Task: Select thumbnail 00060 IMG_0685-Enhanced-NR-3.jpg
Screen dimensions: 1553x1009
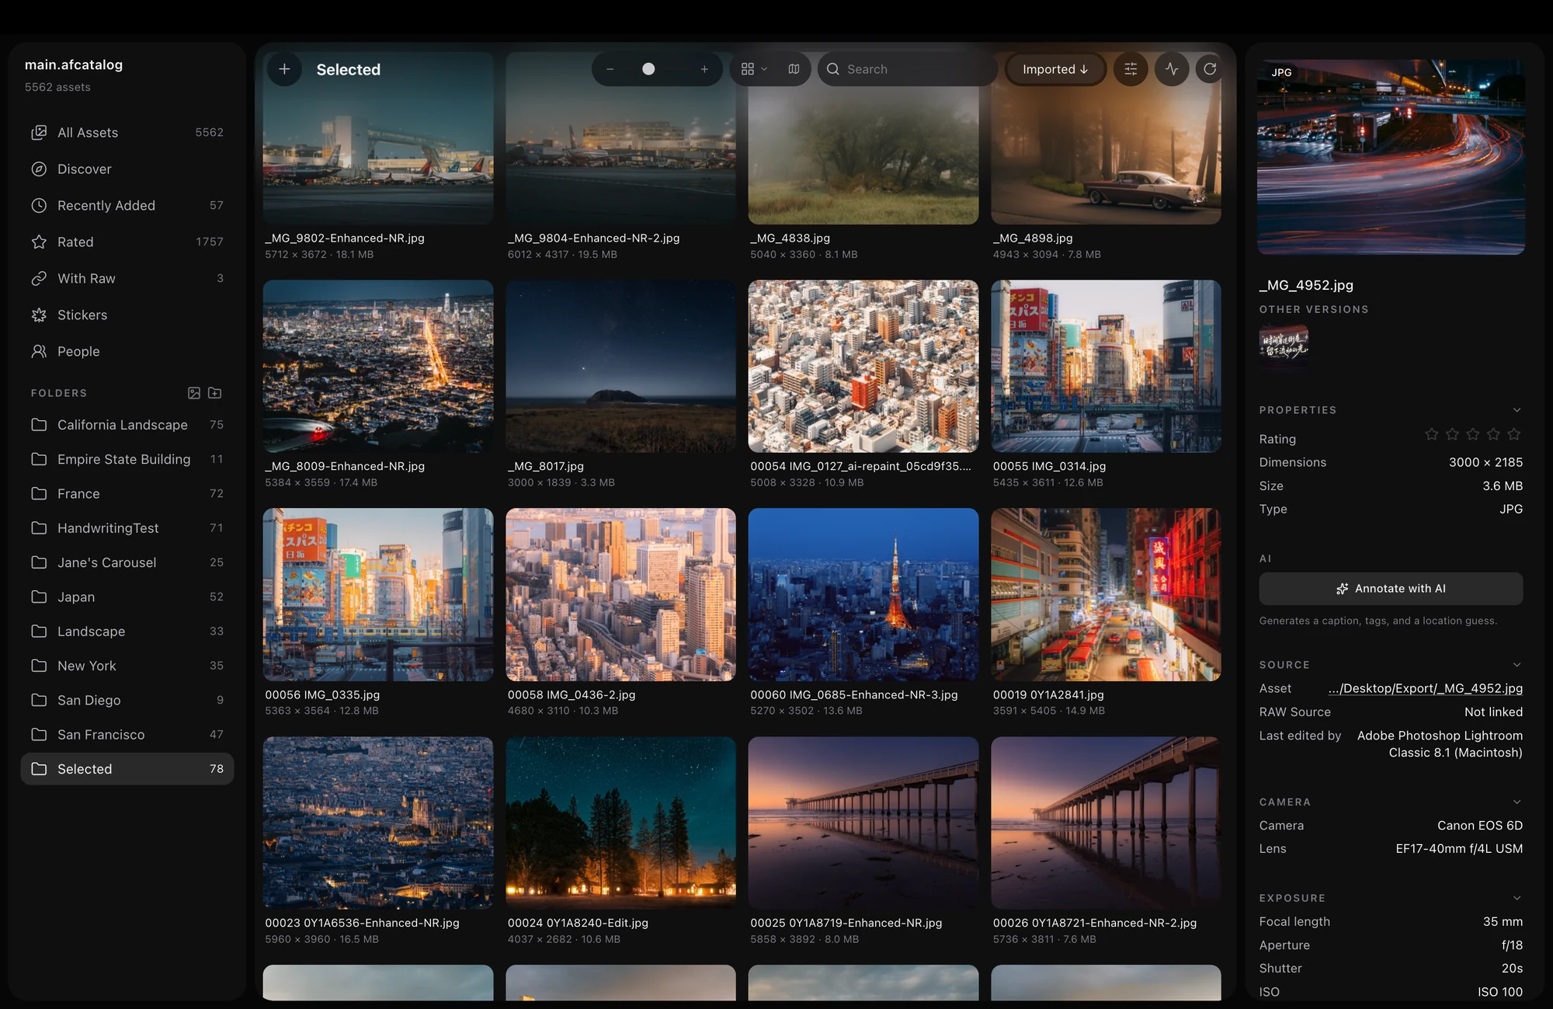Action: coord(863,595)
